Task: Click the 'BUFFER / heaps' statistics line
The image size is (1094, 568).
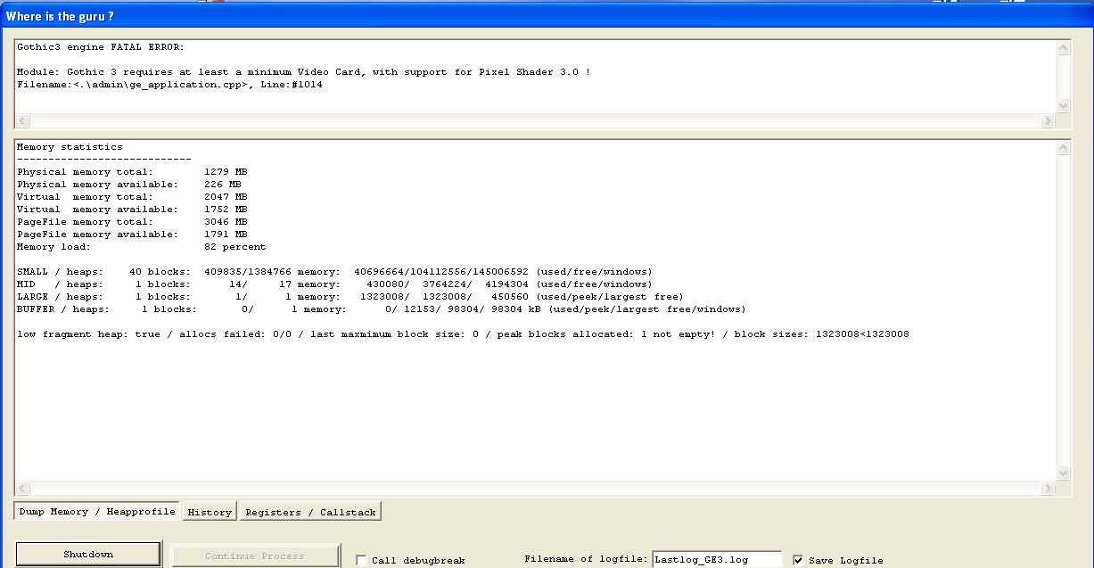Action: pyautogui.click(x=382, y=309)
